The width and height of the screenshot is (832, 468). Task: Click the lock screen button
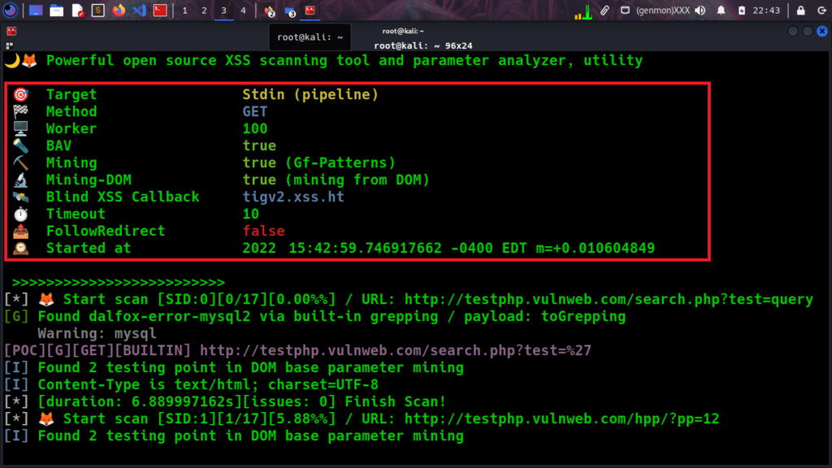tap(800, 11)
